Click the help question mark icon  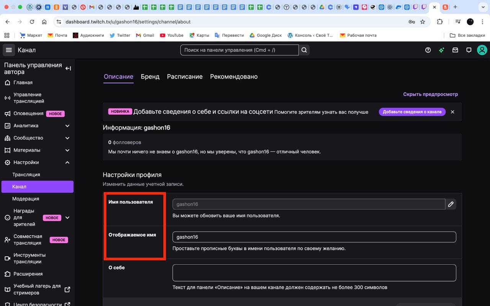tap(428, 50)
